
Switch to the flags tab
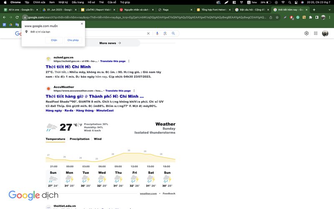point(175,10)
